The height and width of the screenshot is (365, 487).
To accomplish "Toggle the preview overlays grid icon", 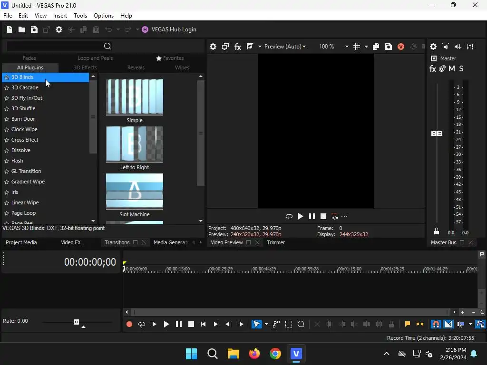I will click(x=357, y=47).
